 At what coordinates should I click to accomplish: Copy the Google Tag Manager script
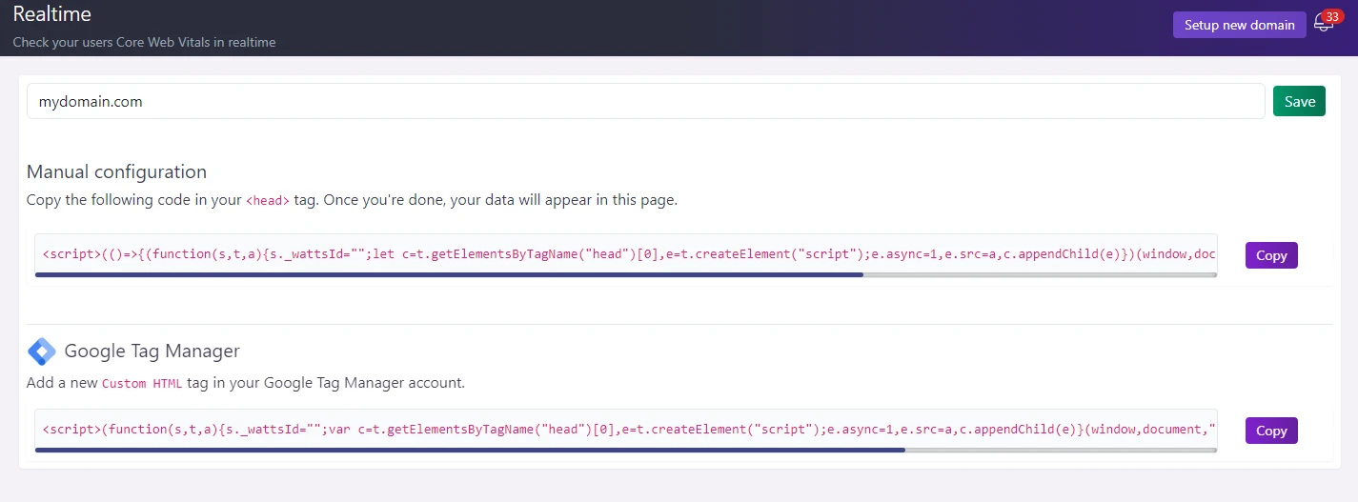point(1271,431)
